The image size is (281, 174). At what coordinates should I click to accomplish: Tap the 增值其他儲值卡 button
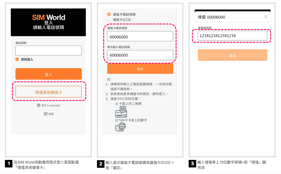point(48,92)
